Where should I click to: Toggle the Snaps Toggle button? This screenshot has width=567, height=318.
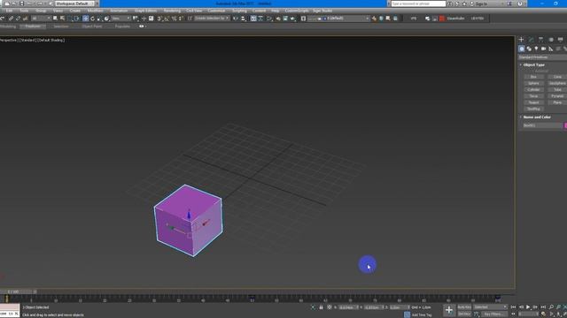pyautogui.click(x=159, y=19)
